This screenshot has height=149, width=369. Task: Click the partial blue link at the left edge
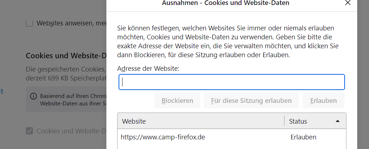click(1, 91)
